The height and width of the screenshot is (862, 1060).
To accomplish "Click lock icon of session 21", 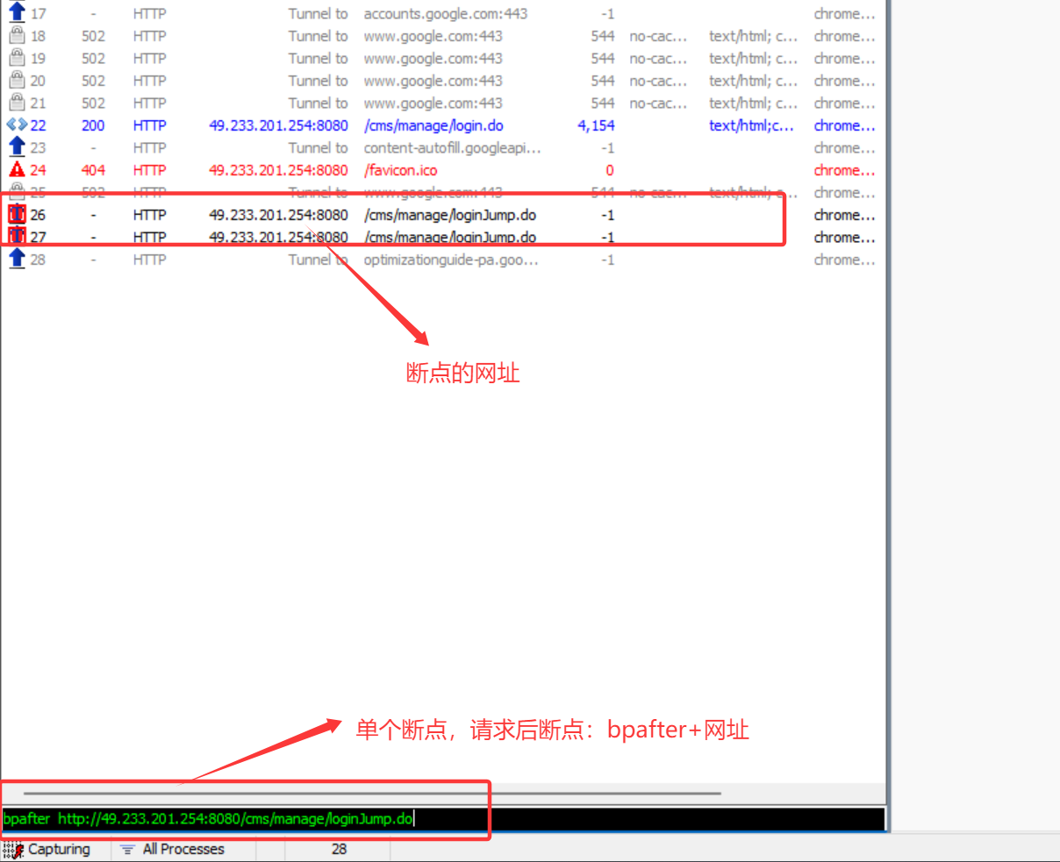I will click(x=17, y=103).
